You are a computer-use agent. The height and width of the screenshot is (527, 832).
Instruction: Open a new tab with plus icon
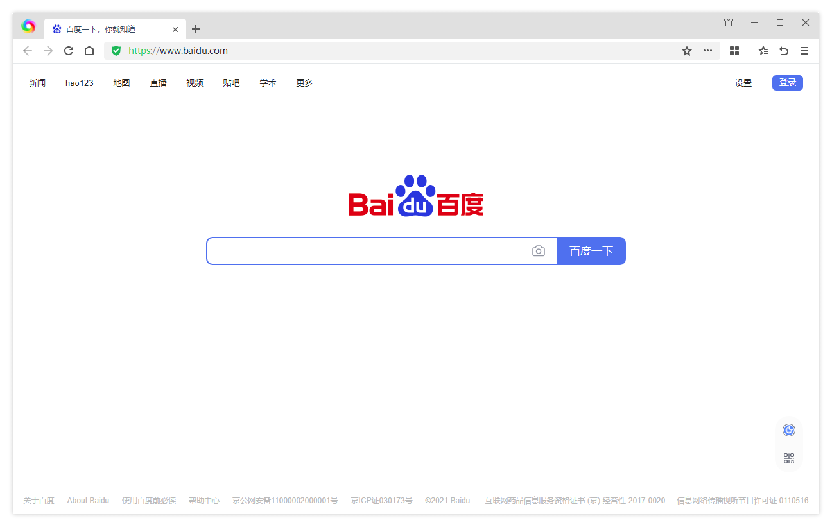[x=196, y=29]
